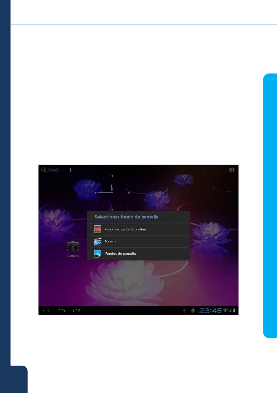Choose the Fondos de pantalla option
Image resolution: width=277 pixels, height=393 pixels.
pos(138,254)
